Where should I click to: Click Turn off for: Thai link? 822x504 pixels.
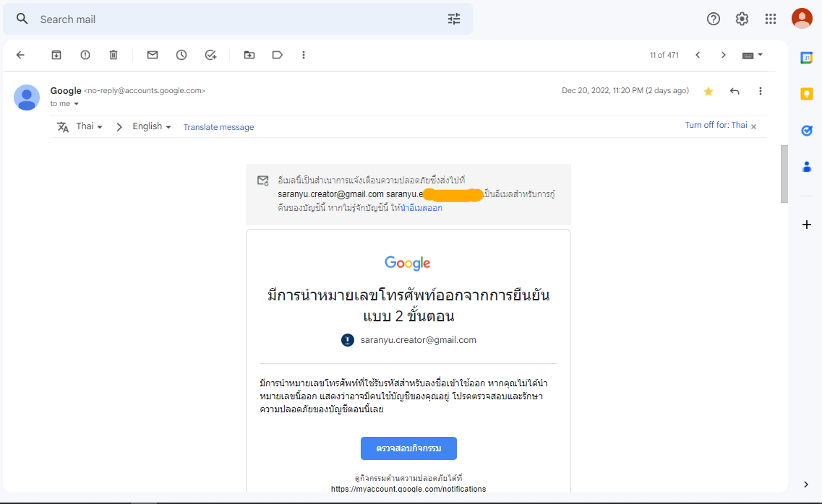[716, 125]
